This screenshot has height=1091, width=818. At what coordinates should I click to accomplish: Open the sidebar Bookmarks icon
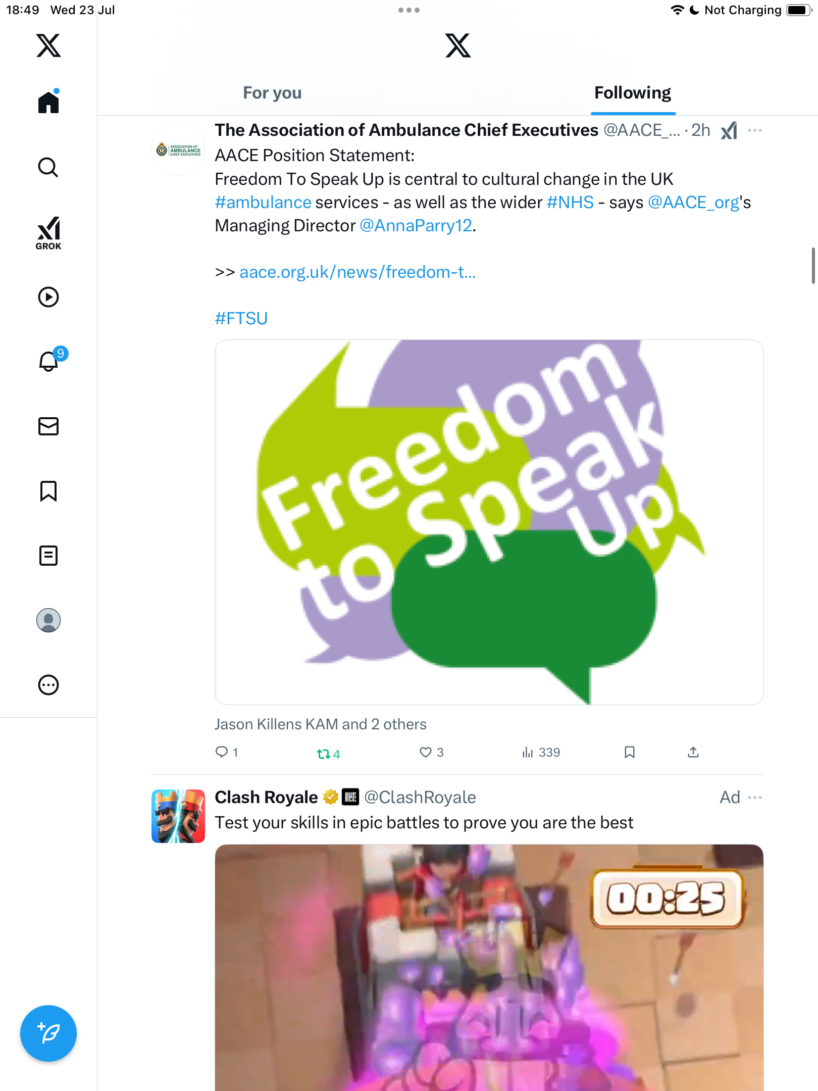tap(48, 490)
